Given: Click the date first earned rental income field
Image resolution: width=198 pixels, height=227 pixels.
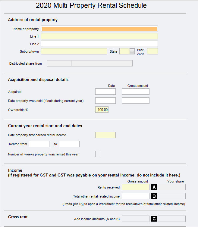Looking at the screenshot, I should (x=105, y=135).
